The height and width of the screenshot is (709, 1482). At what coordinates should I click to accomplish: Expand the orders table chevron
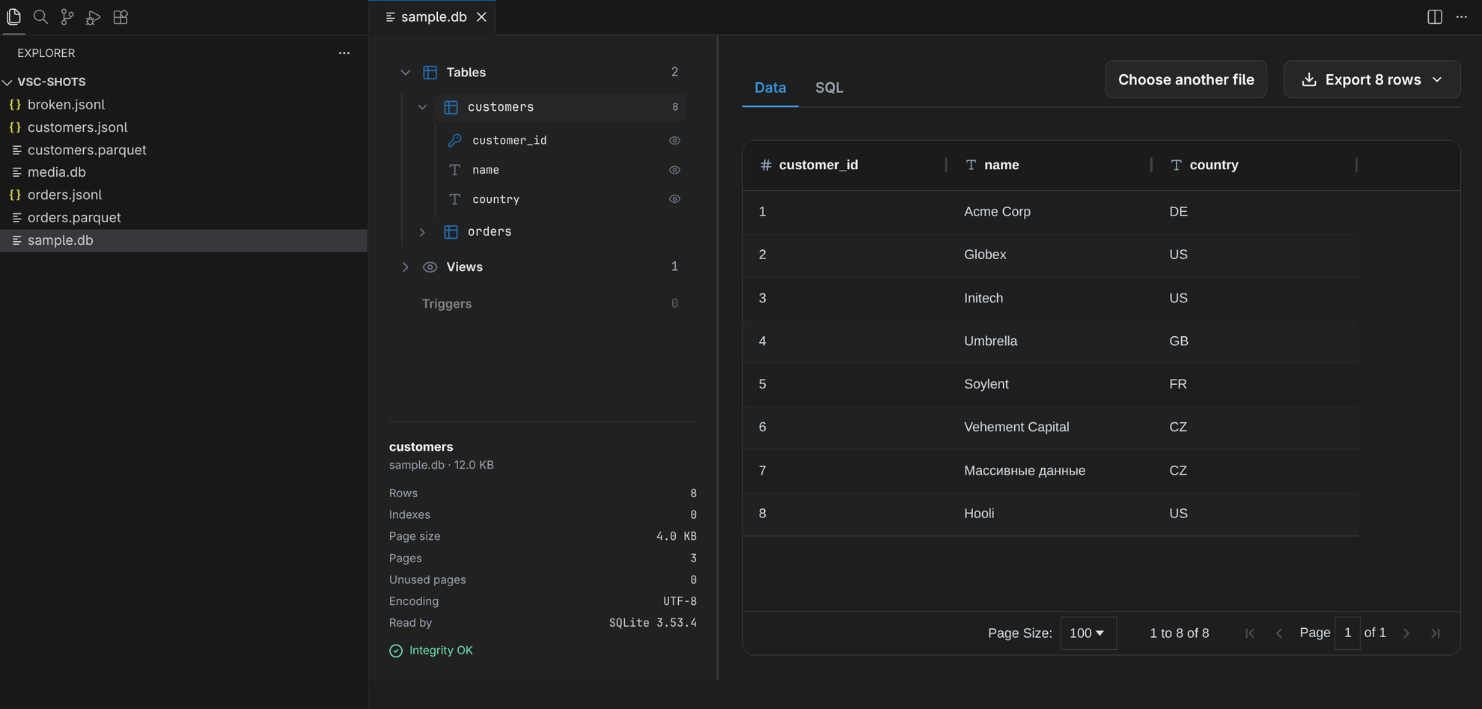(422, 232)
